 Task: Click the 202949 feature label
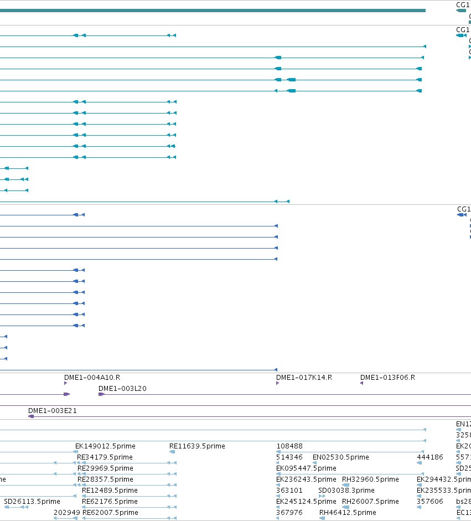click(67, 513)
